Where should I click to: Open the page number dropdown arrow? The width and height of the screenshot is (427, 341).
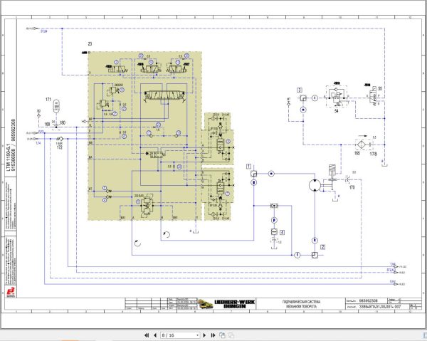point(197,335)
